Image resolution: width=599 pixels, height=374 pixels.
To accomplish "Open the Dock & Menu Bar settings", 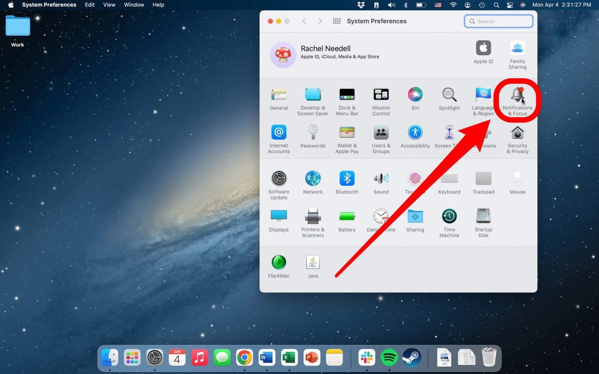I will pos(347,99).
